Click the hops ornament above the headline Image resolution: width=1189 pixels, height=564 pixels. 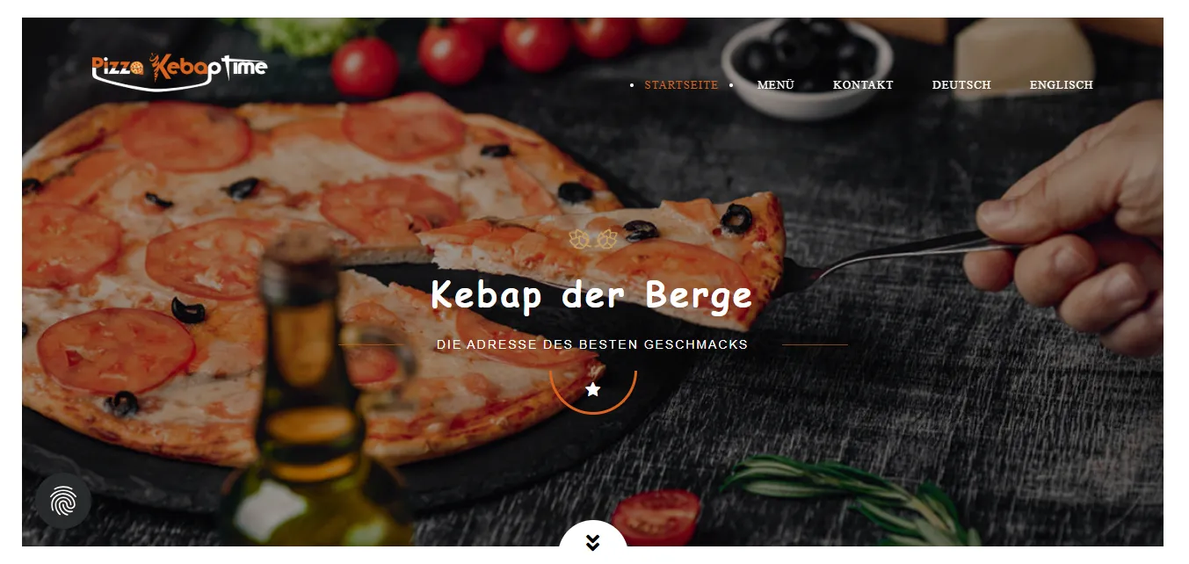tap(593, 239)
